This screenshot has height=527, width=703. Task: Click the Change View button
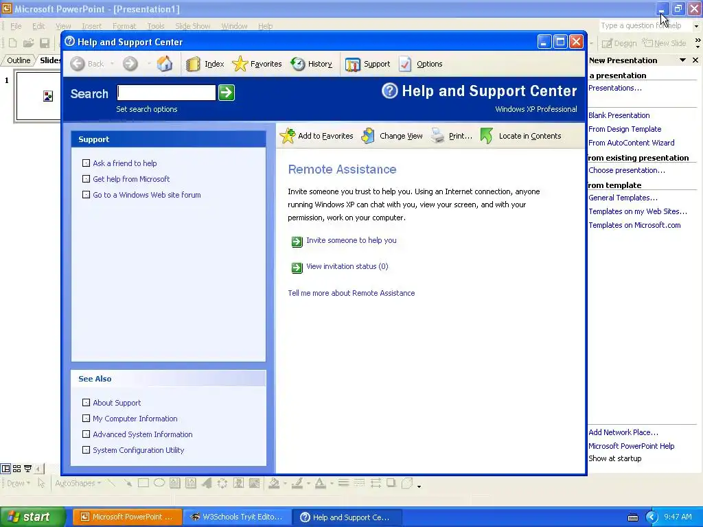[x=392, y=136]
